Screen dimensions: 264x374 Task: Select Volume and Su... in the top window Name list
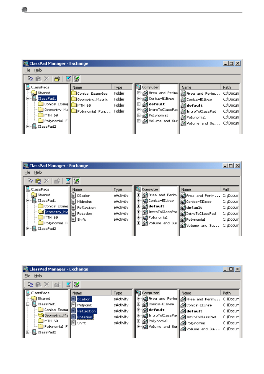(x=203, y=123)
